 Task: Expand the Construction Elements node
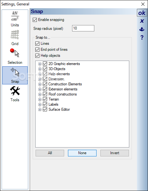40,84
